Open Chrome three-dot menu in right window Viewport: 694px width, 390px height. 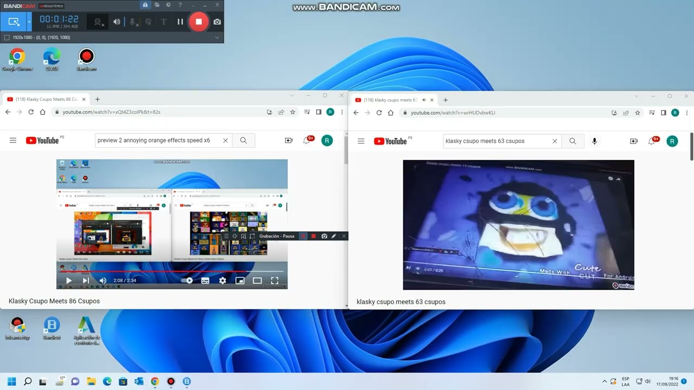[x=686, y=113]
